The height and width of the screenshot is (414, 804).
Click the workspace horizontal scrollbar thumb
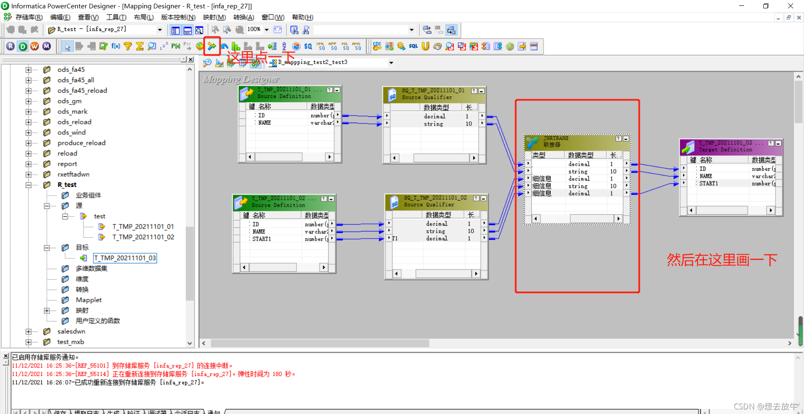coord(320,343)
